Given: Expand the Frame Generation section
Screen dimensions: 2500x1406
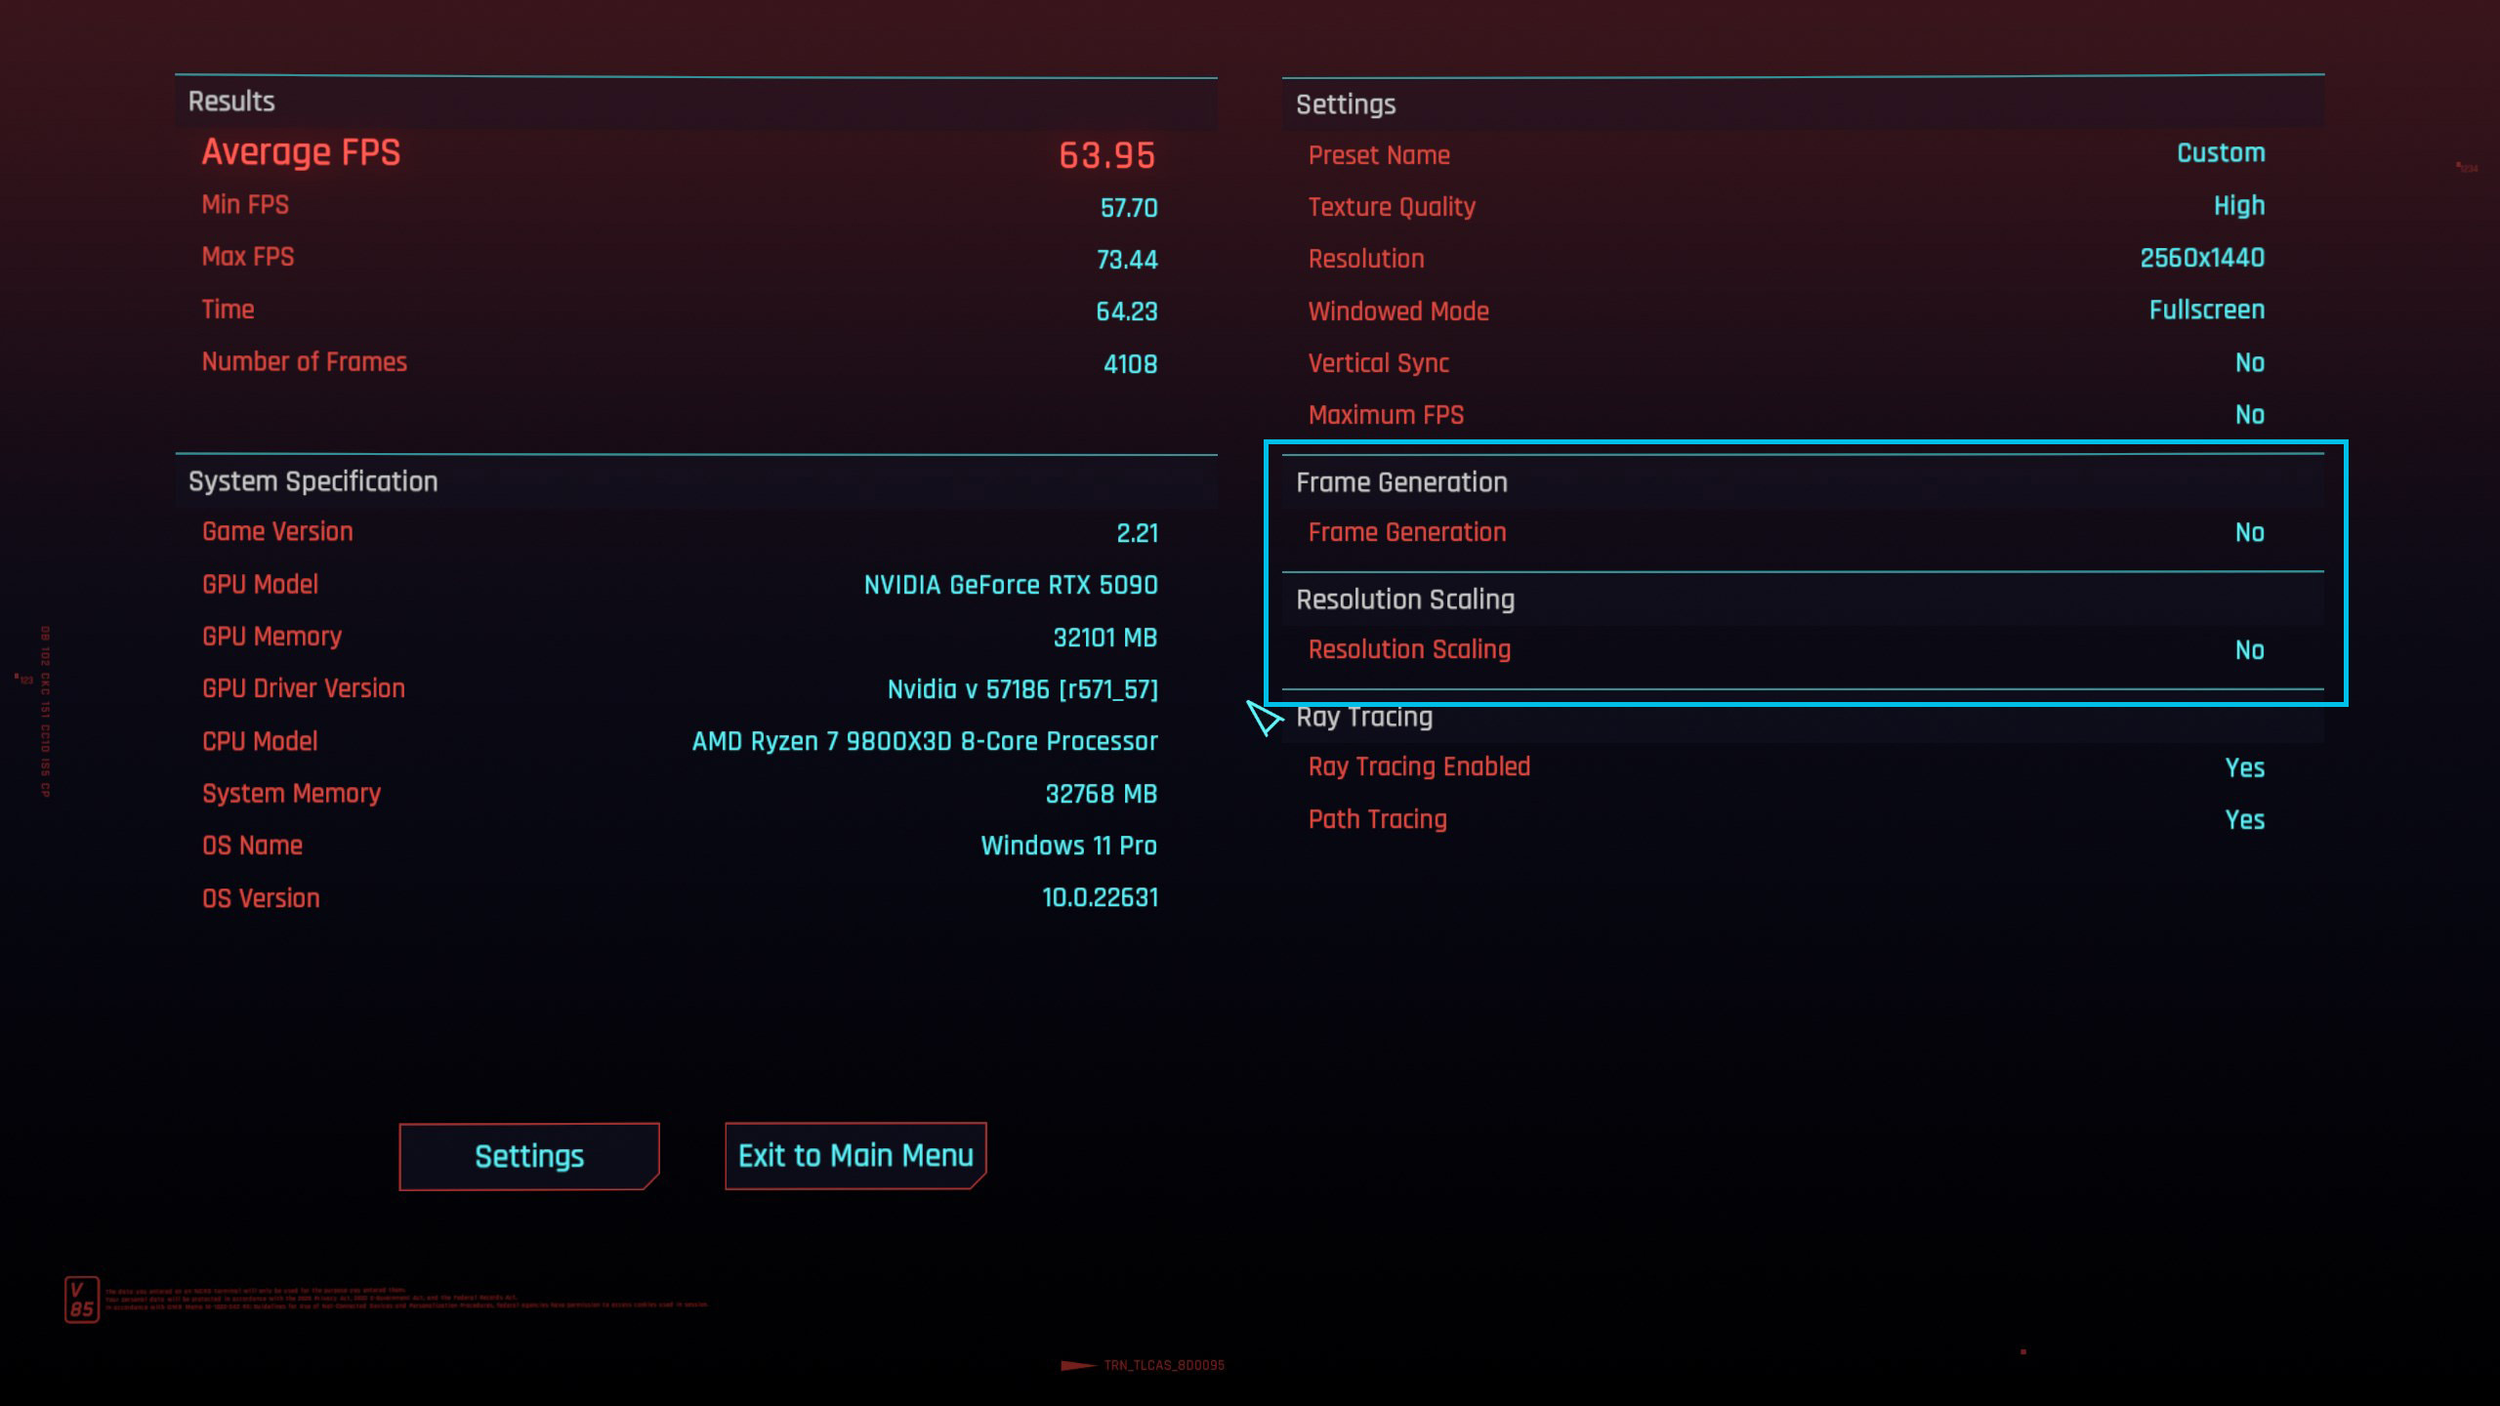Looking at the screenshot, I should click(1399, 480).
